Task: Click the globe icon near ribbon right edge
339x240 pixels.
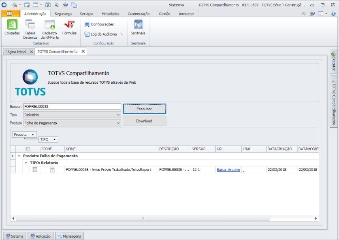Action: pyautogui.click(x=312, y=14)
